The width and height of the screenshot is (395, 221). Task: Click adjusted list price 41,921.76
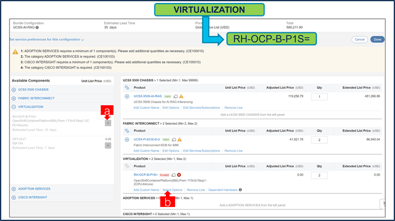pos(296,139)
